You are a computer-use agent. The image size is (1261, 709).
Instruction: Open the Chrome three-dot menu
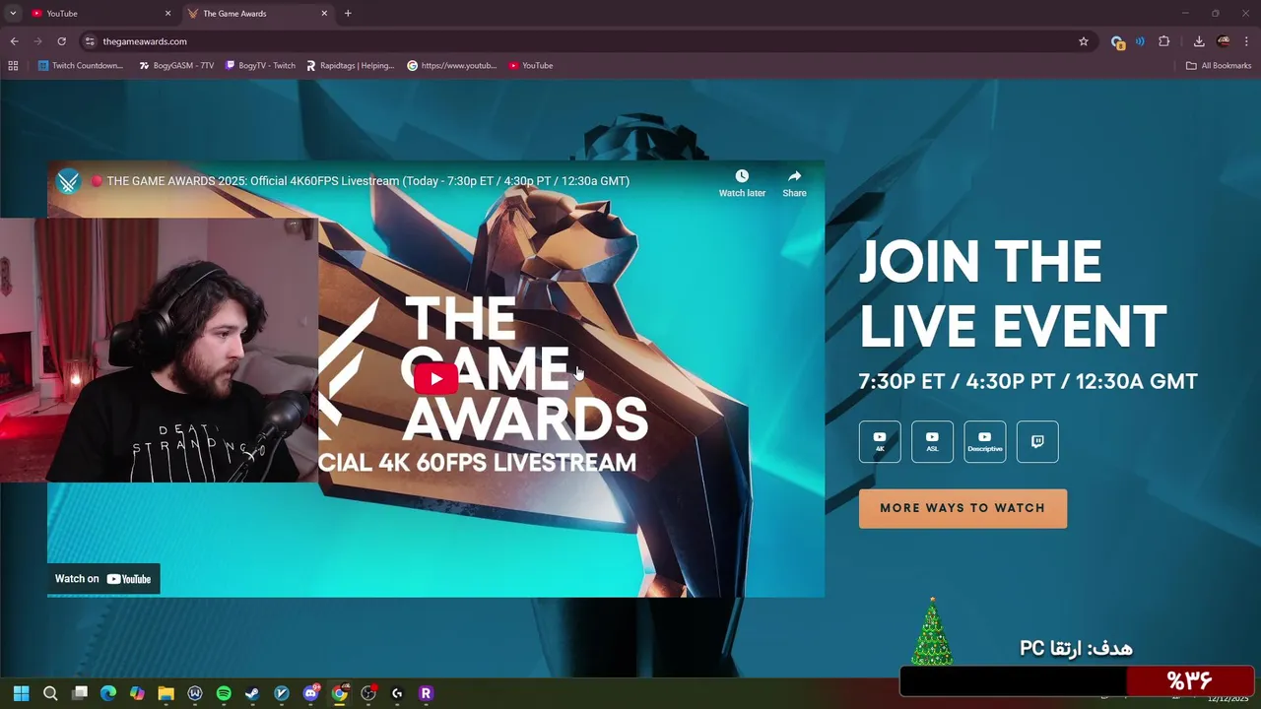pyautogui.click(x=1247, y=41)
